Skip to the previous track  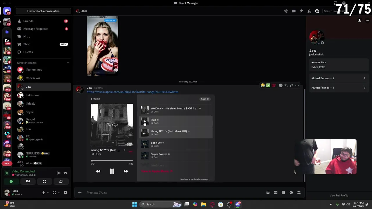point(98,171)
